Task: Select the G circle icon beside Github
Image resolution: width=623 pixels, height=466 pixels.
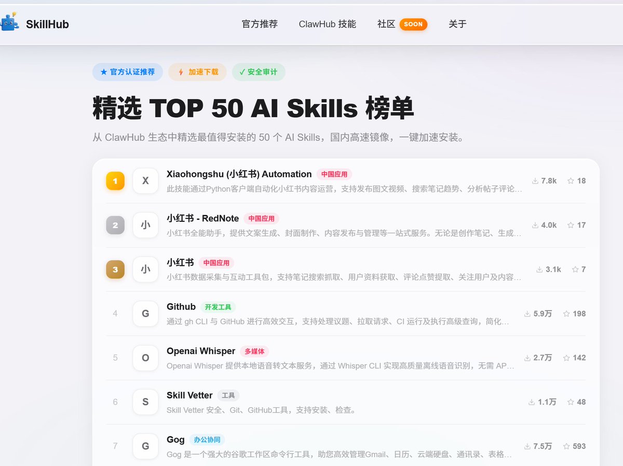Action: [x=145, y=314]
